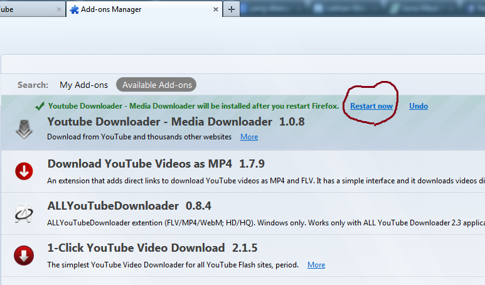Open More link for 1-Click YouTube Video Download
Image resolution: width=485 pixels, height=285 pixels.
pos(316,265)
